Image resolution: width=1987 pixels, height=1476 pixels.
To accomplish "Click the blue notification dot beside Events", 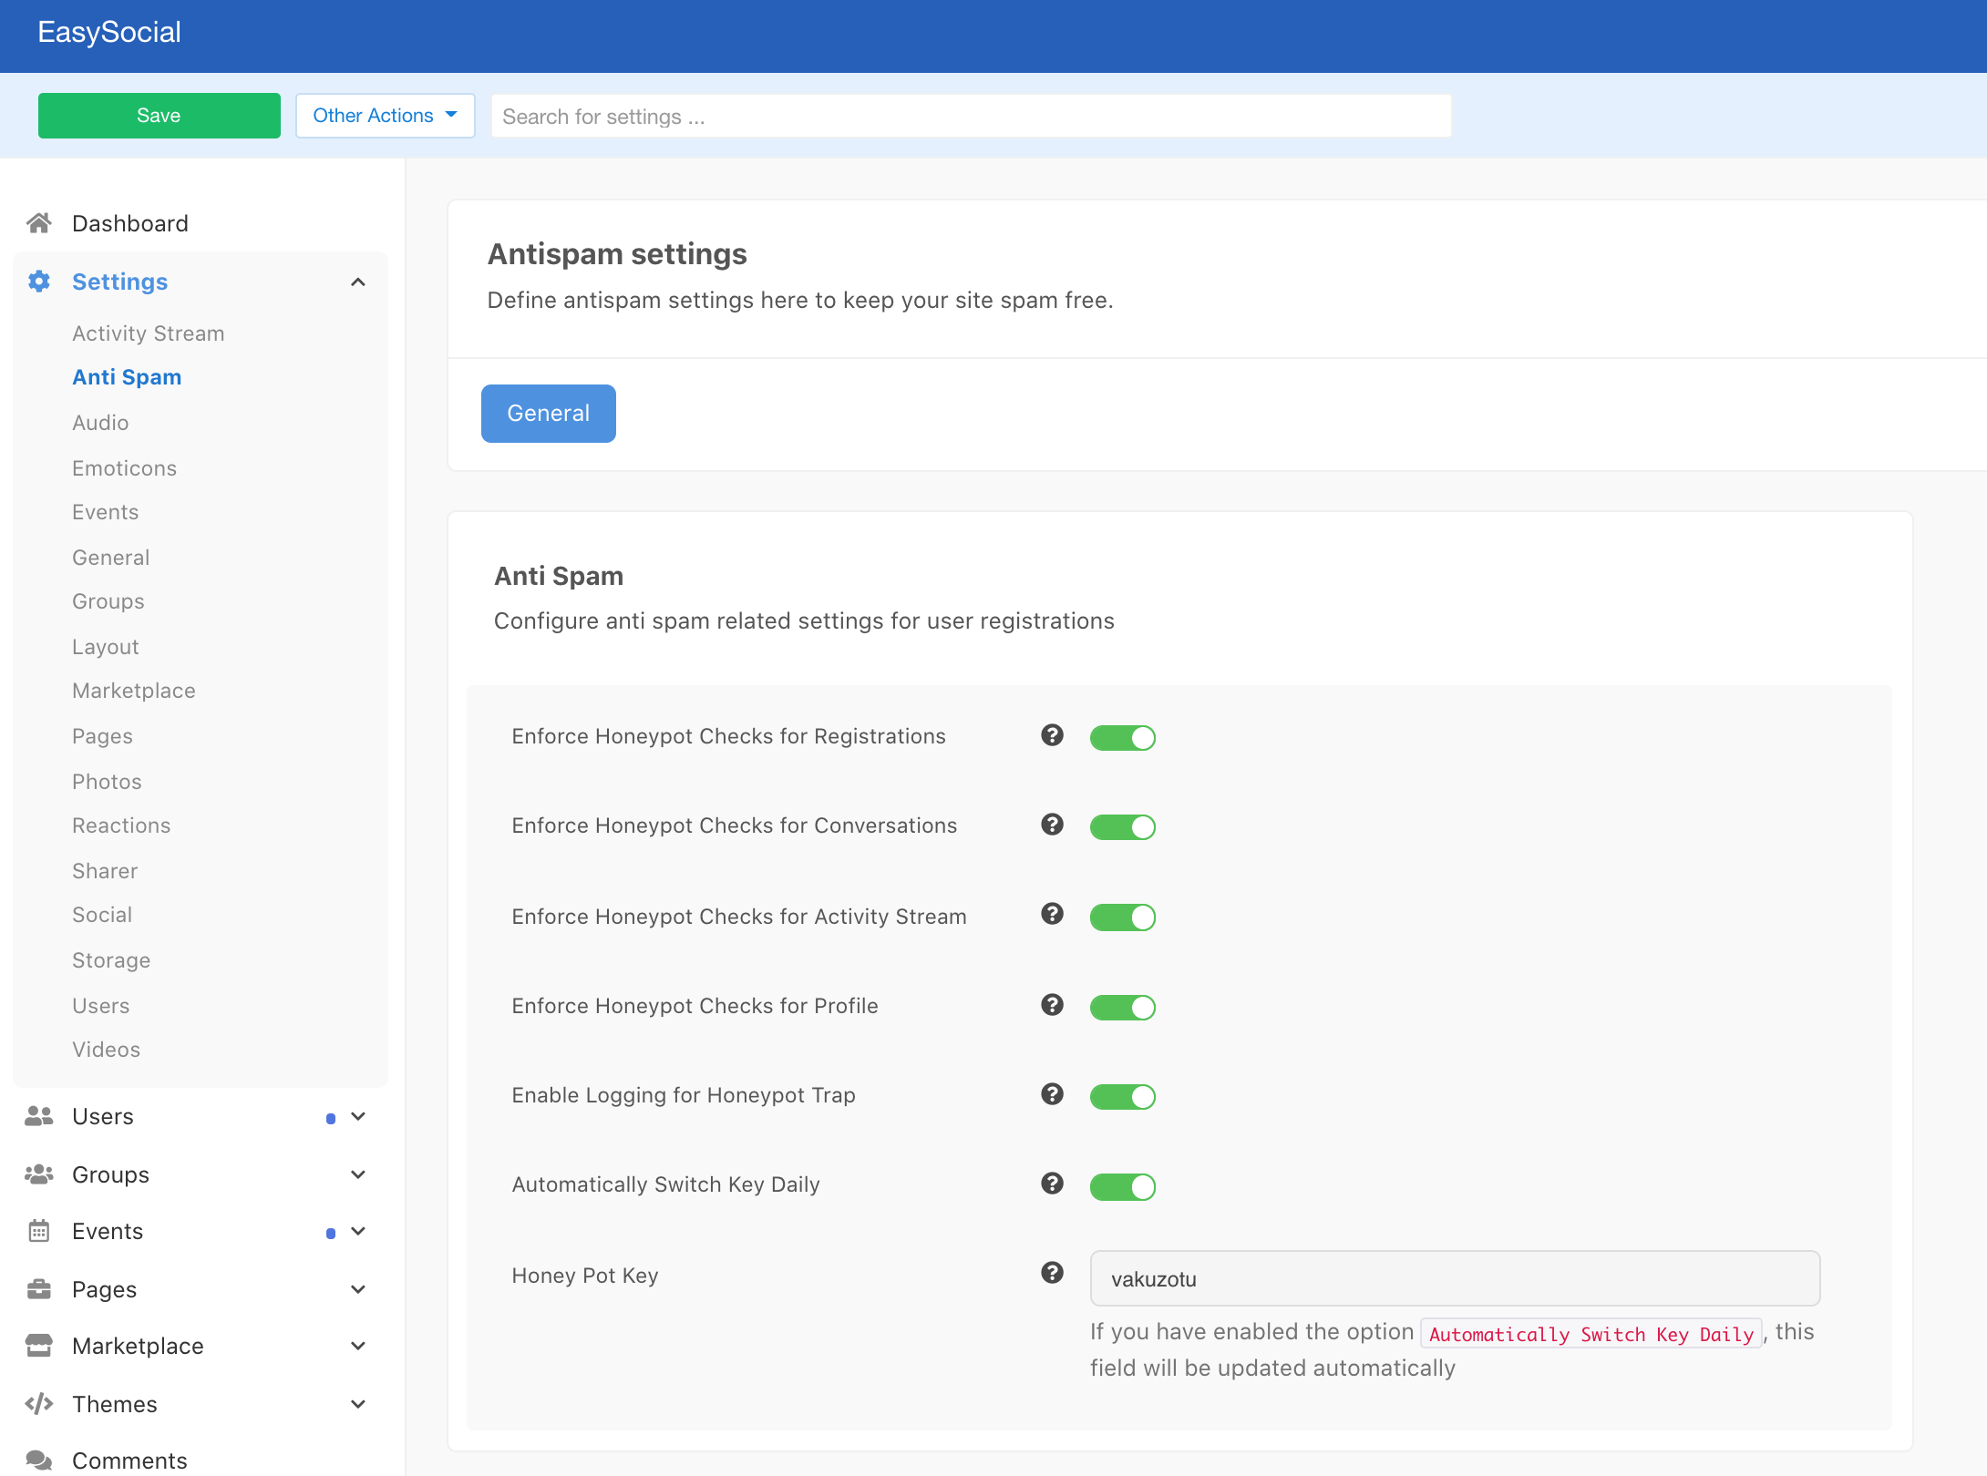I will click(x=331, y=1233).
